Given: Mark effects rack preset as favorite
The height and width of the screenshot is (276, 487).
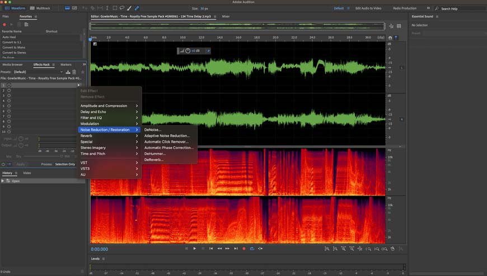Looking at the screenshot, I should (x=83, y=72).
